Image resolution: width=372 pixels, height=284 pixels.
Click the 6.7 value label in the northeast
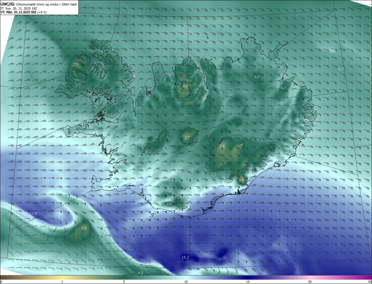341,69
